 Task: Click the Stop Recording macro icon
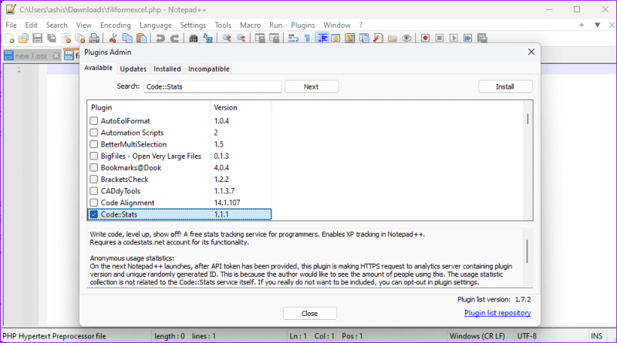point(440,39)
